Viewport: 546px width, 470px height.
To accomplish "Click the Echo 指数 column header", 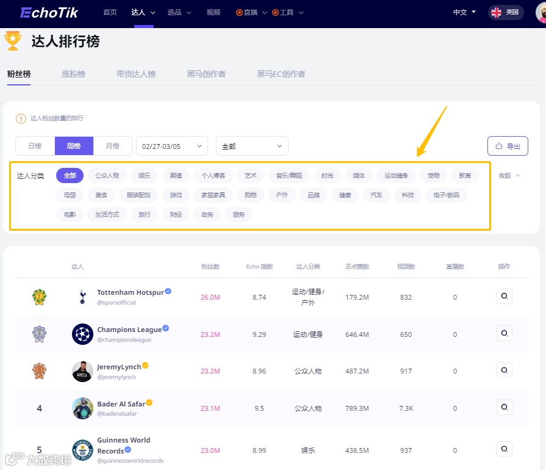I will click(x=259, y=267).
